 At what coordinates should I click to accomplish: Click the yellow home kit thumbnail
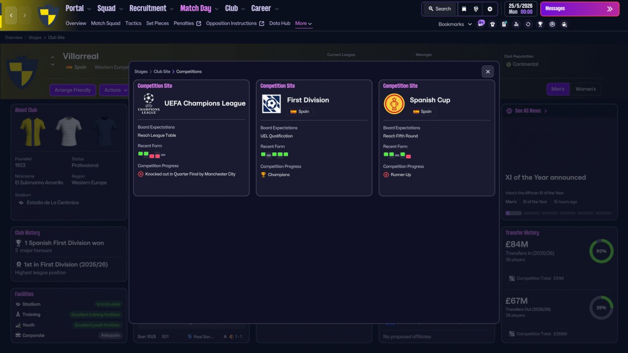pyautogui.click(x=33, y=131)
